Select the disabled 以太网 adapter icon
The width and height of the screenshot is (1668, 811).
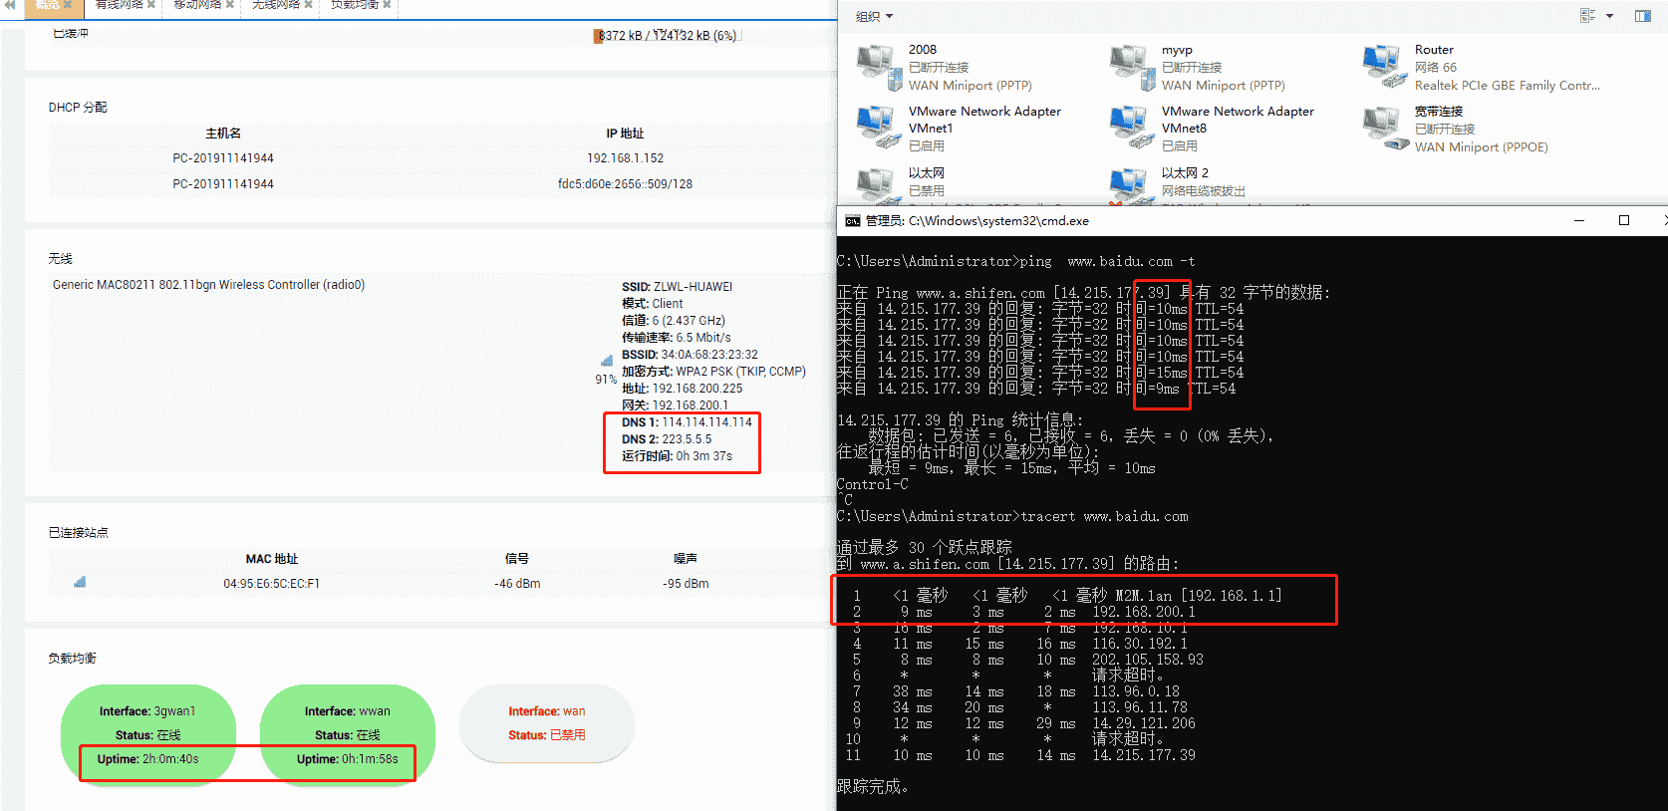[877, 185]
